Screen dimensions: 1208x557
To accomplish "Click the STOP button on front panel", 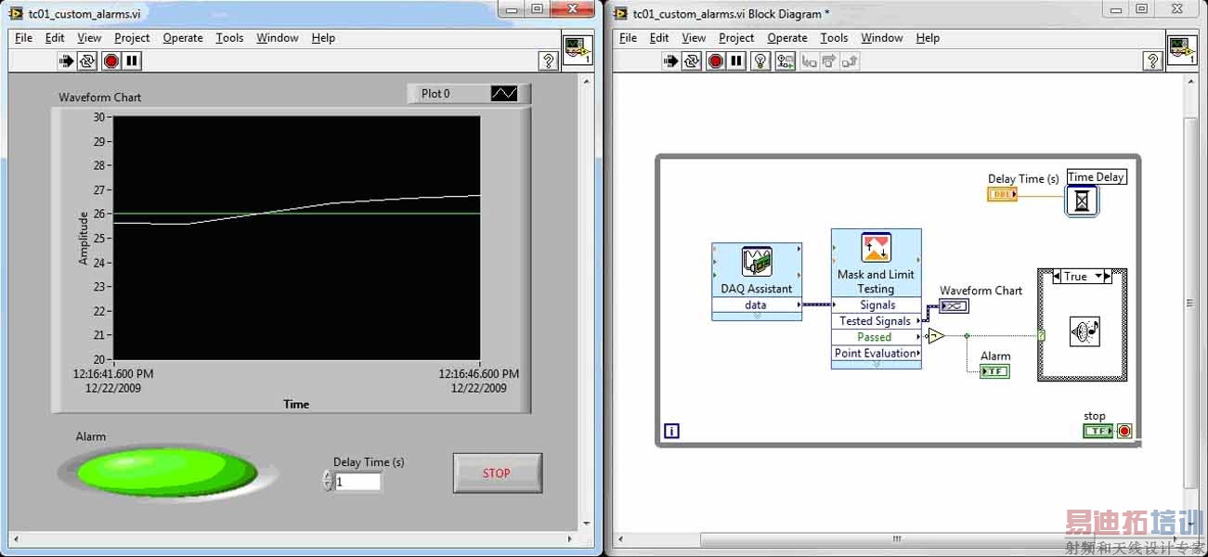I will point(497,473).
